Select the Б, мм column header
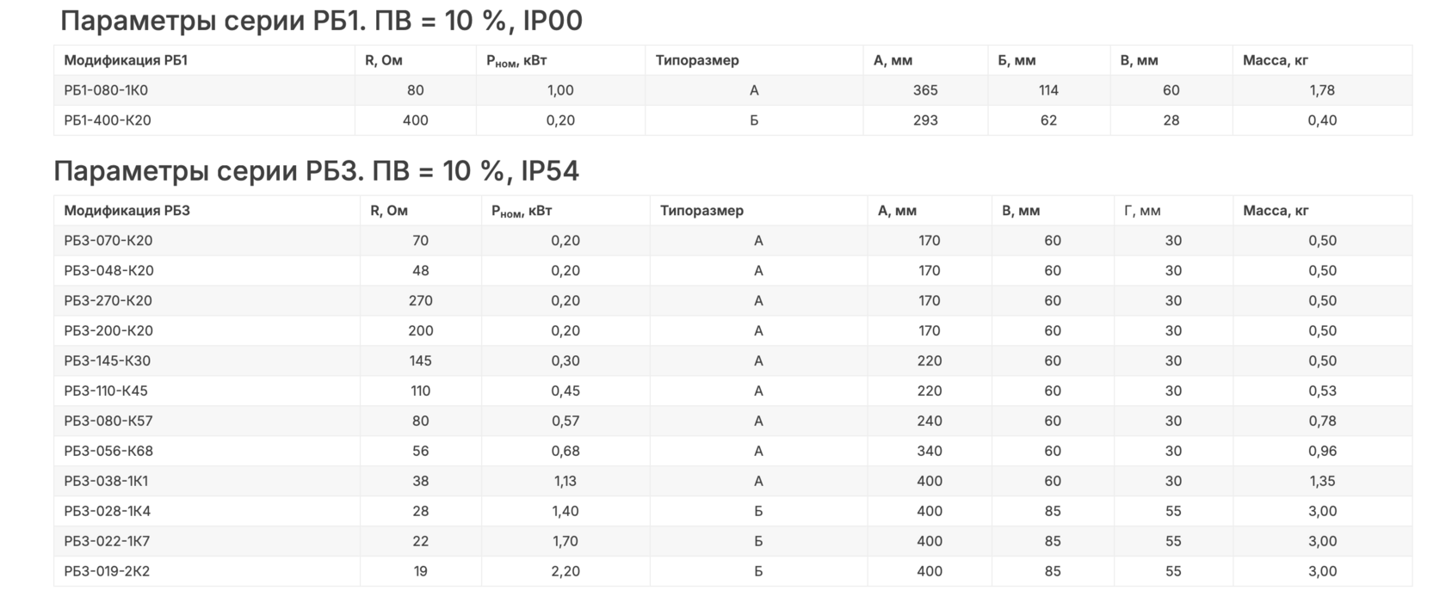Viewport: 1446px width, 609px height. (1017, 60)
